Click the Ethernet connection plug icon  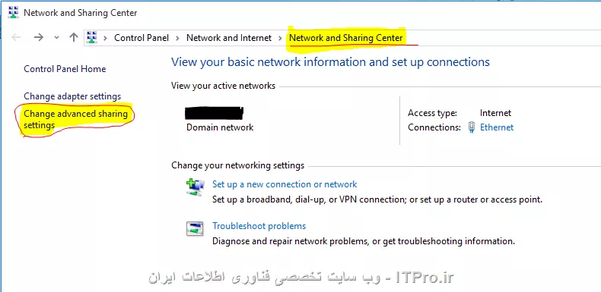pyautogui.click(x=472, y=127)
